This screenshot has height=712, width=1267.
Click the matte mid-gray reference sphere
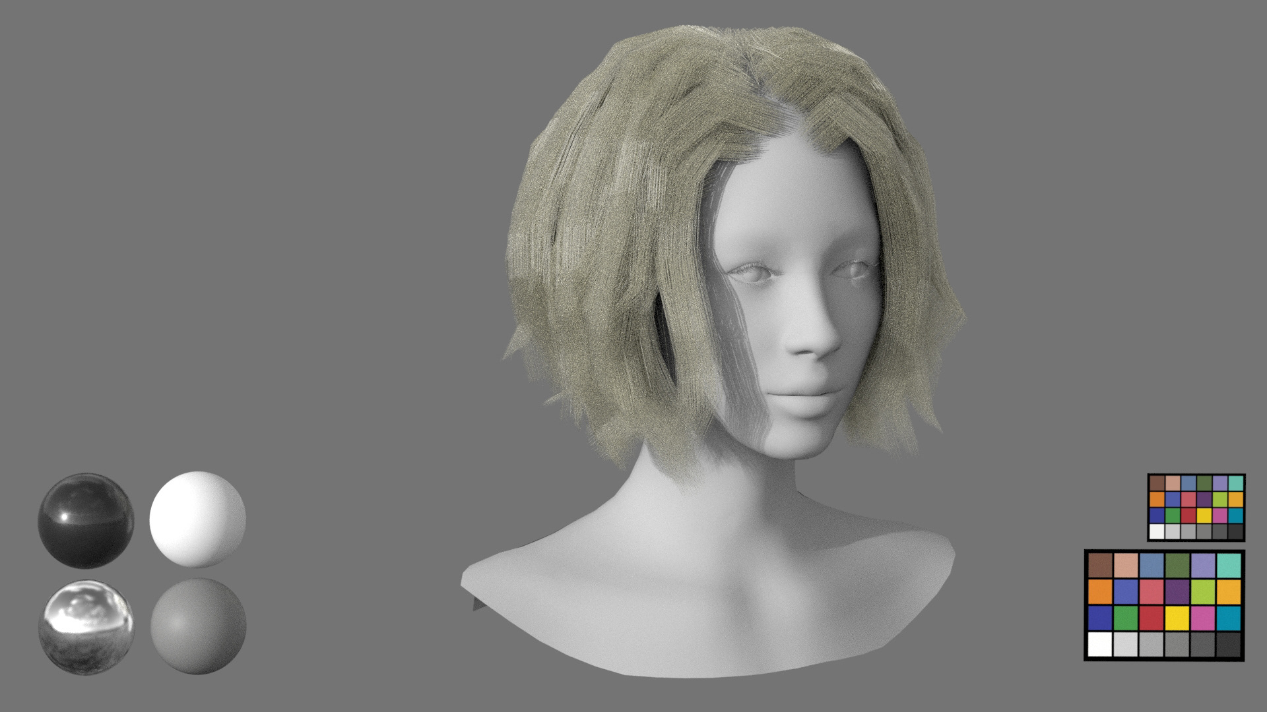click(x=198, y=626)
